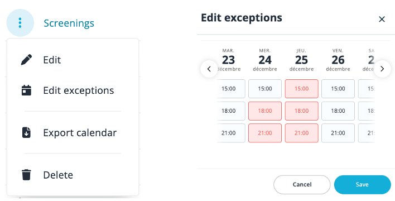Click the Save button

point(362,185)
